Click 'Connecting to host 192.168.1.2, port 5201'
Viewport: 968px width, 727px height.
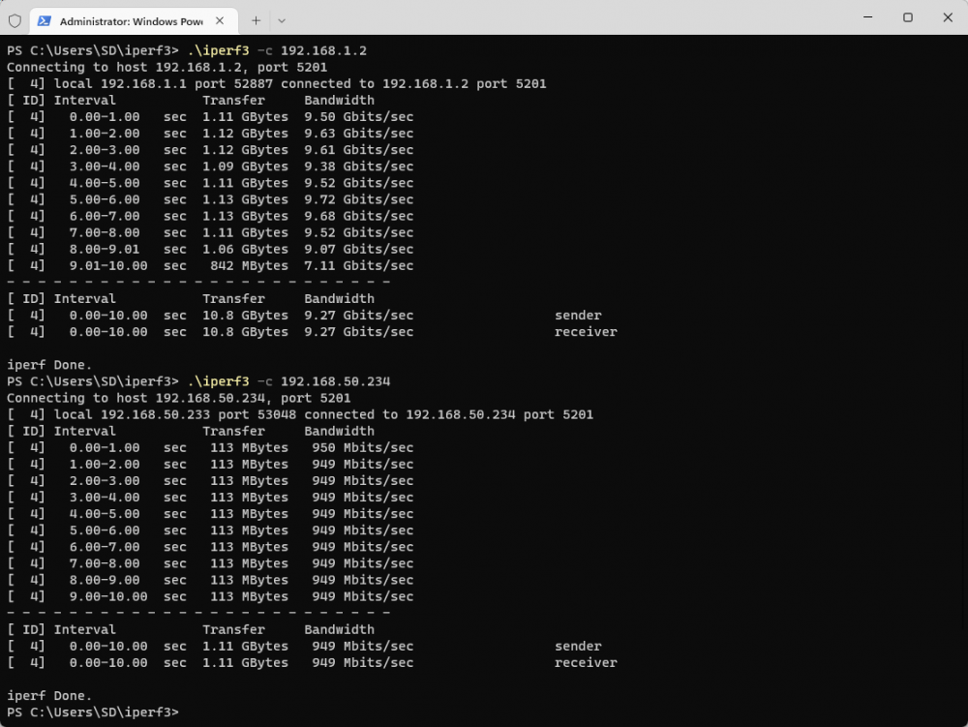pyautogui.click(x=167, y=67)
